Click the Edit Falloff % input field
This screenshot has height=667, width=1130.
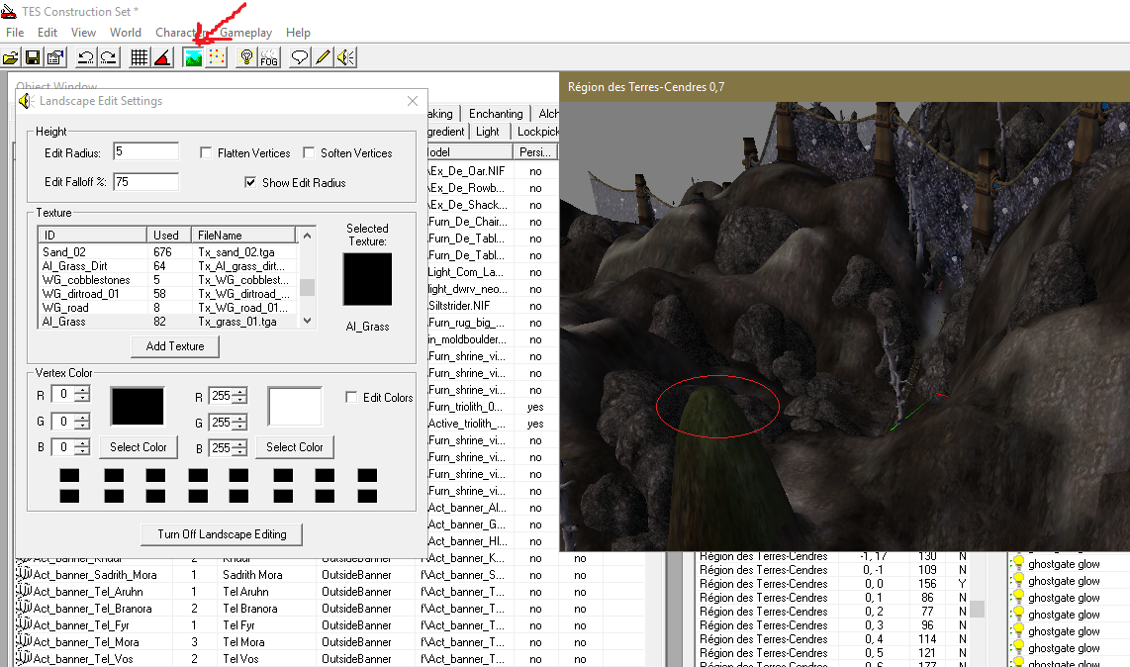click(x=146, y=182)
